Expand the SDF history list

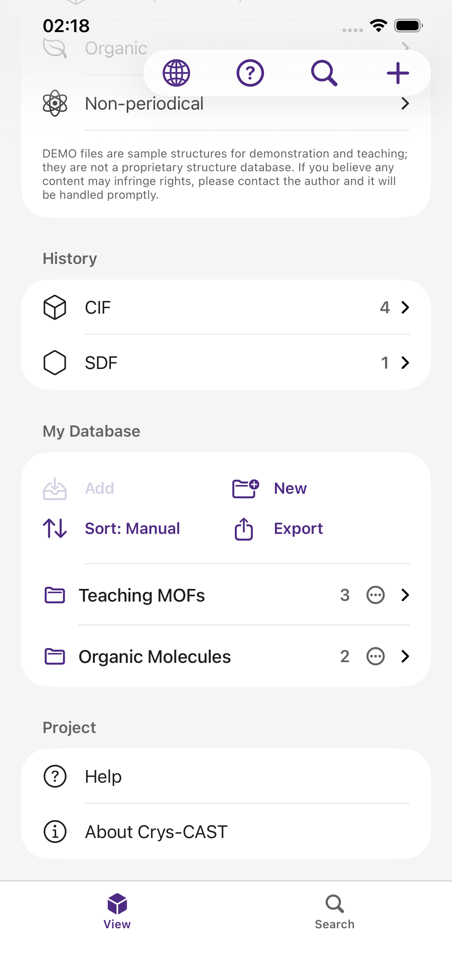[x=226, y=363]
